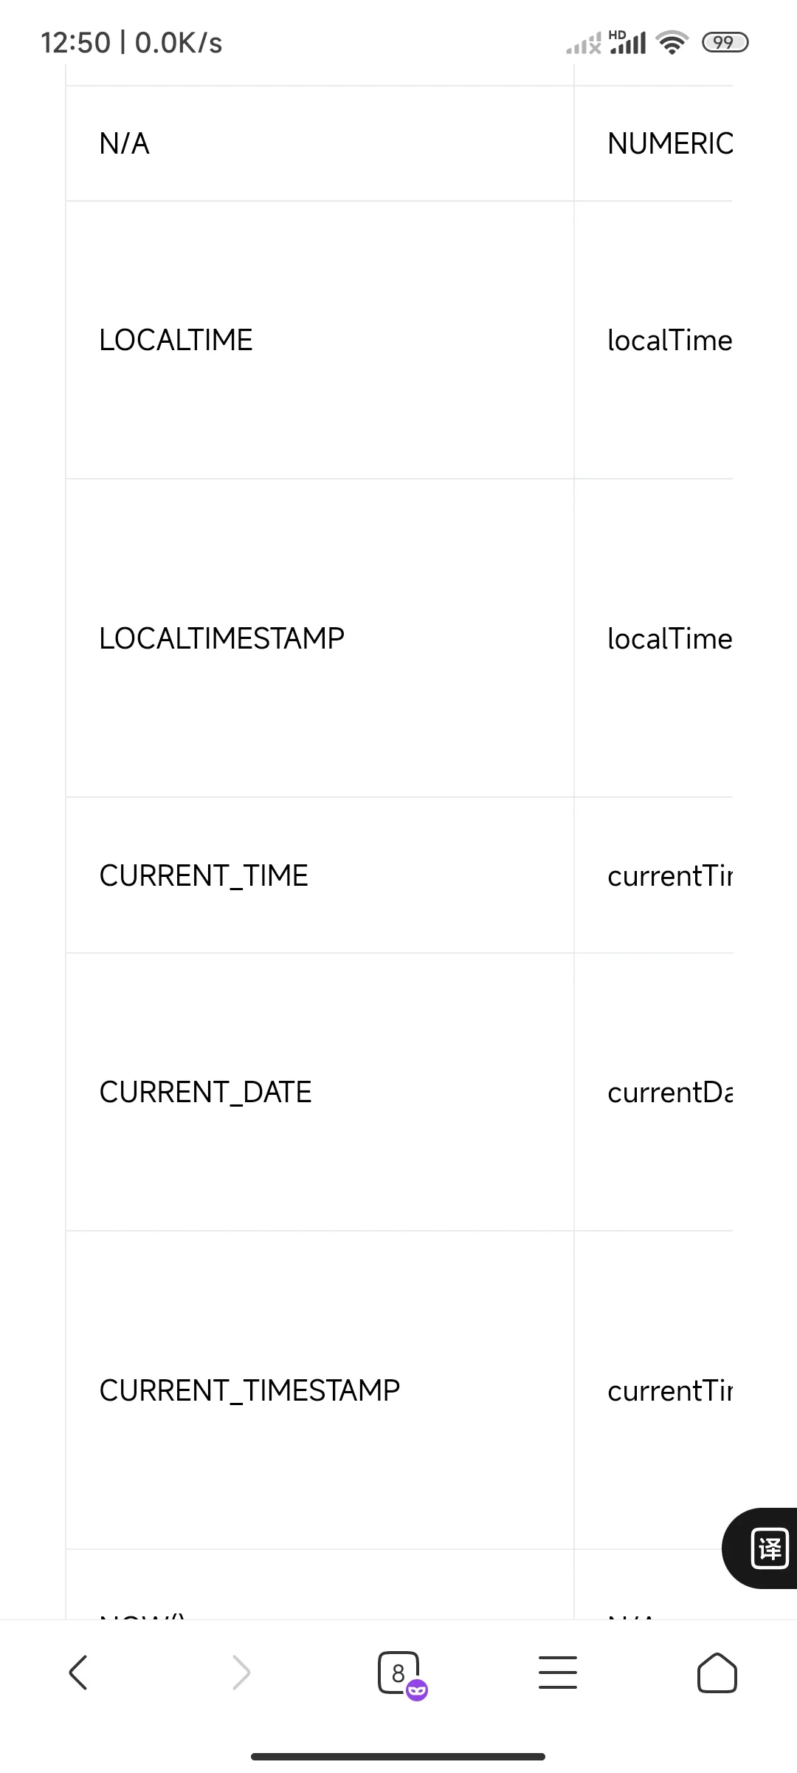Image resolution: width=797 pixels, height=1773 pixels.
Task: Tap the Wi-Fi status icon
Action: (672, 43)
